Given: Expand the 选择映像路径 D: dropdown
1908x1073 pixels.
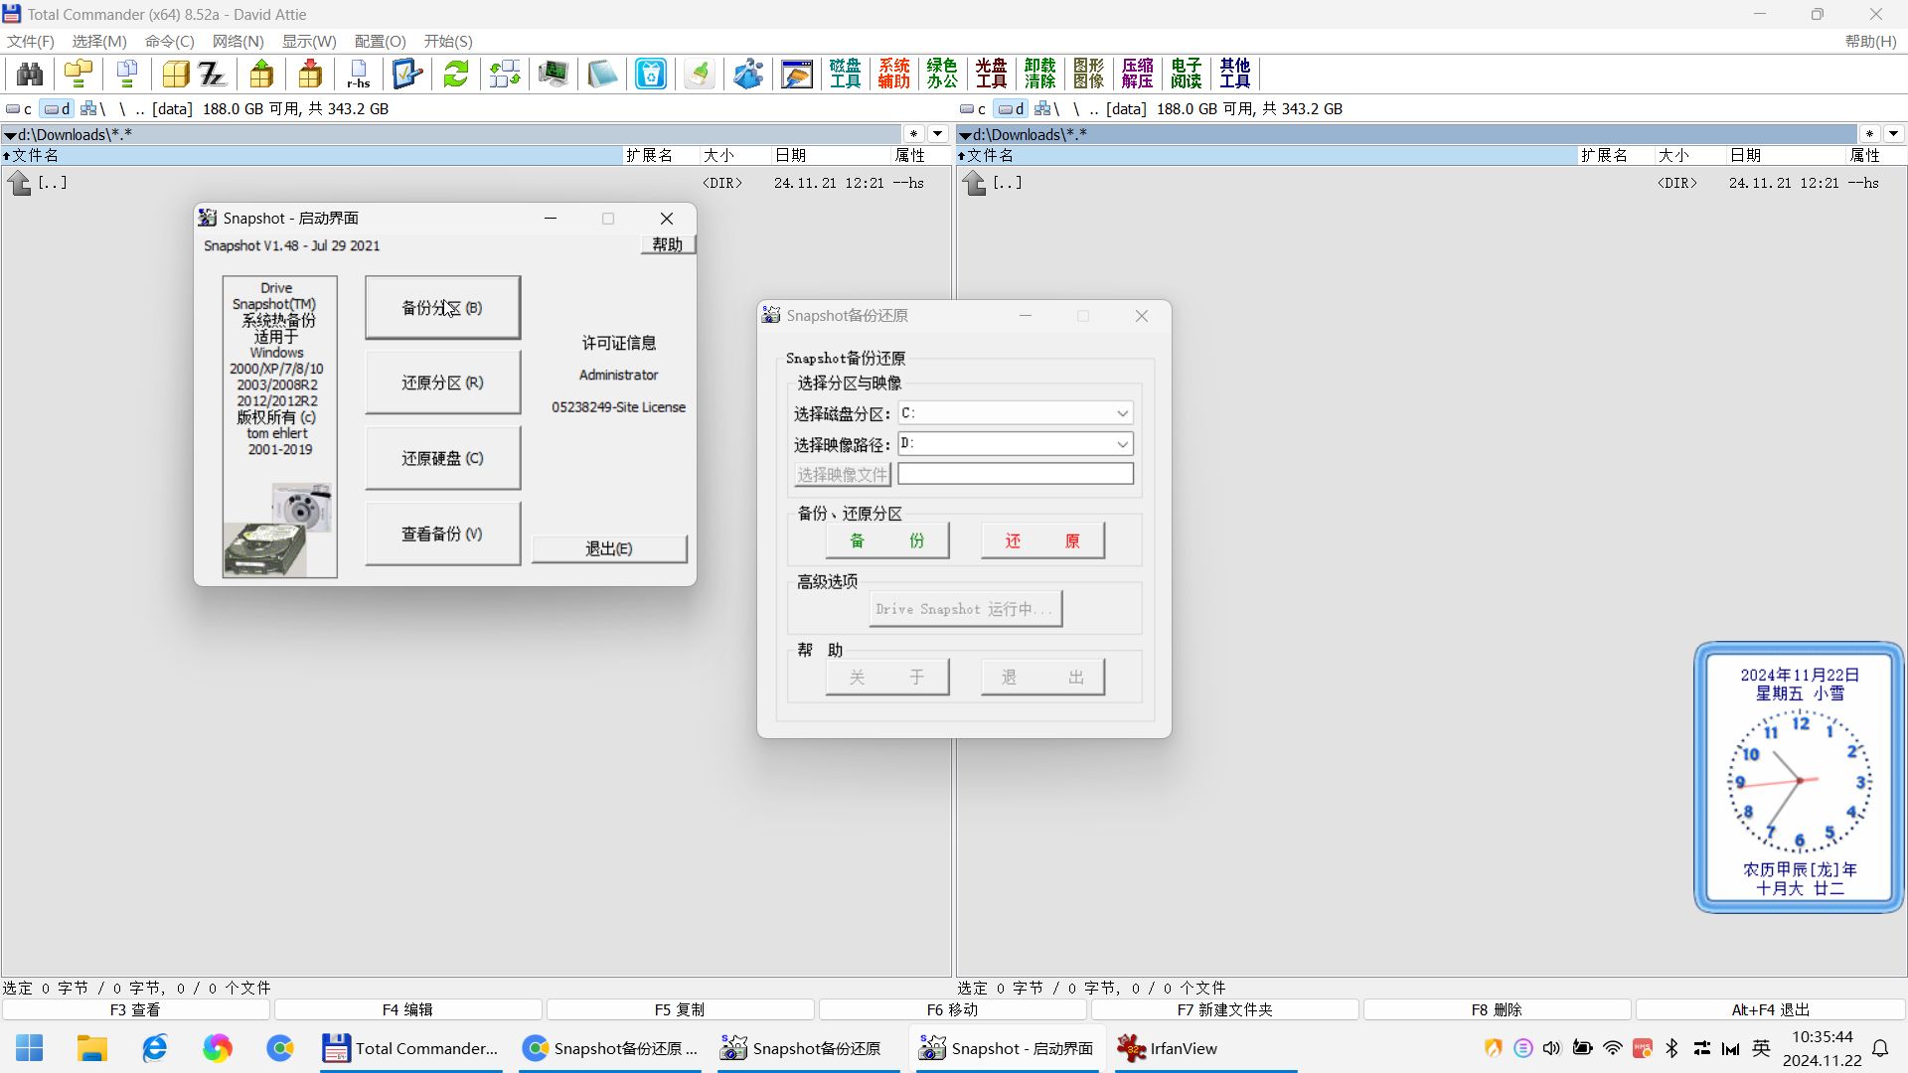Looking at the screenshot, I should [x=1122, y=444].
